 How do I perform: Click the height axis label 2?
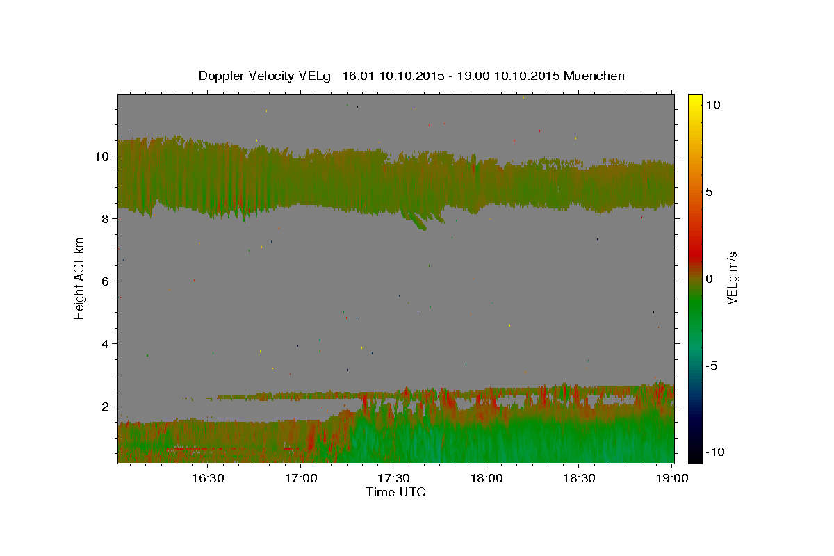pos(106,407)
